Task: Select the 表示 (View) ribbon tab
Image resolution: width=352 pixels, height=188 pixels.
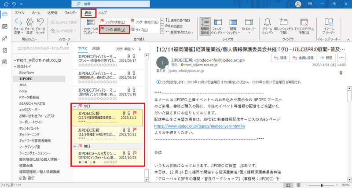Action: (88, 13)
